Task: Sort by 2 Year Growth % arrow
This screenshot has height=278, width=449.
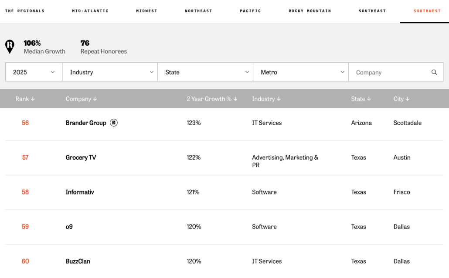Action: coord(235,99)
